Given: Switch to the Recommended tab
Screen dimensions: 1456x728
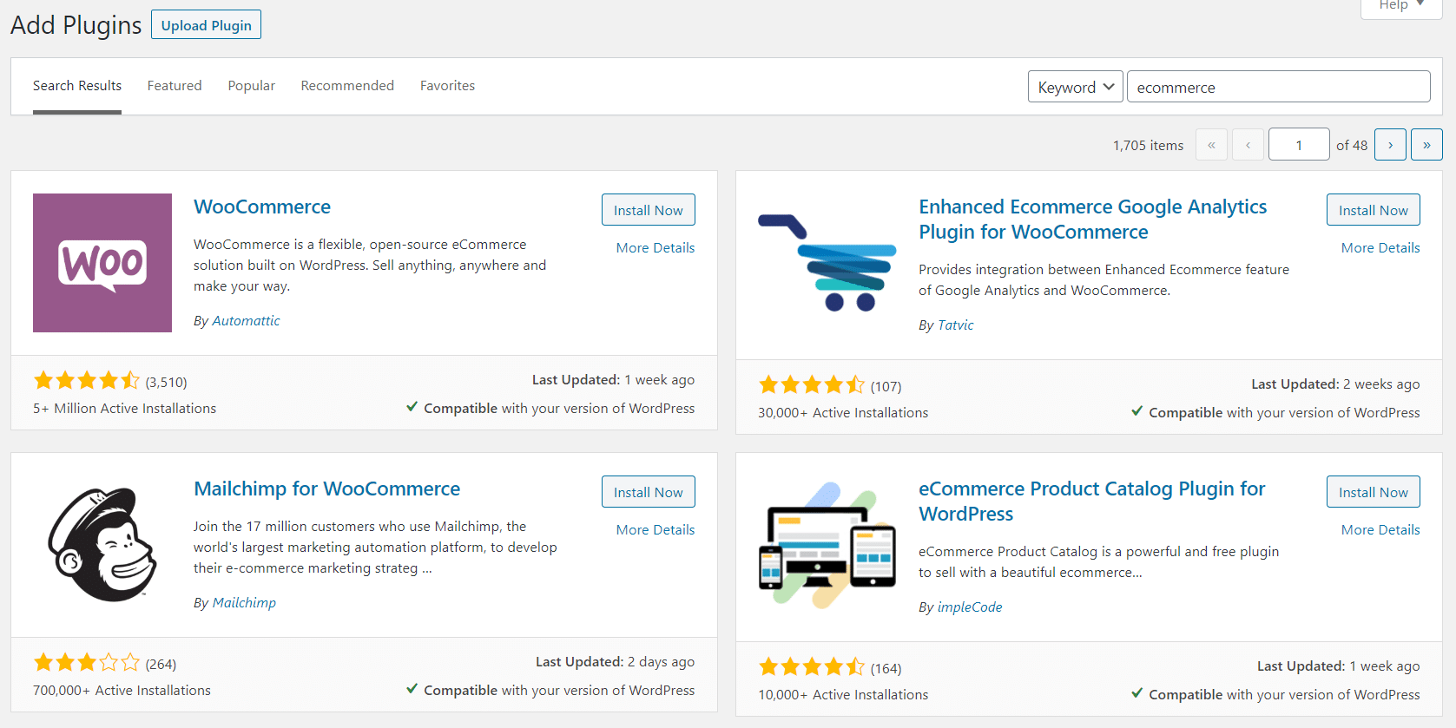Looking at the screenshot, I should 347,86.
